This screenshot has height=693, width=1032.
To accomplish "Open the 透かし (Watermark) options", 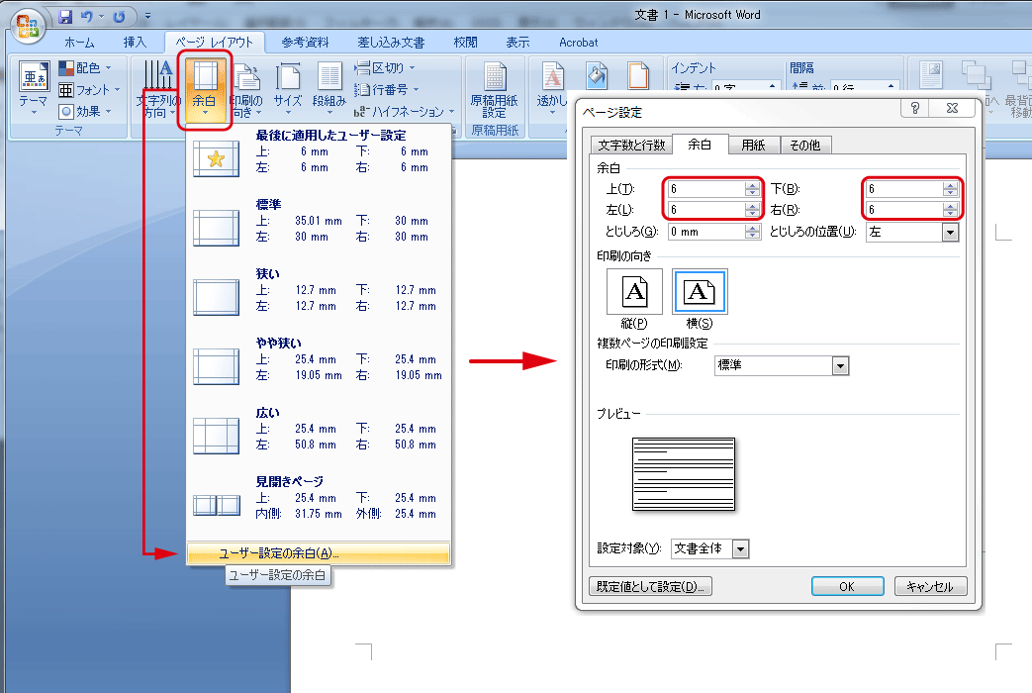I will pyautogui.click(x=551, y=84).
